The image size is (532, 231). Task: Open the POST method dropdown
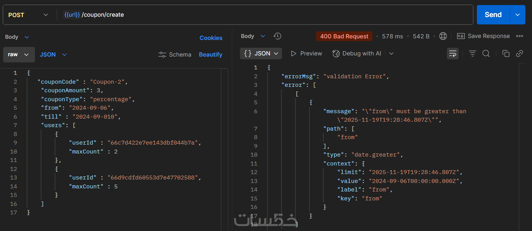(28, 15)
